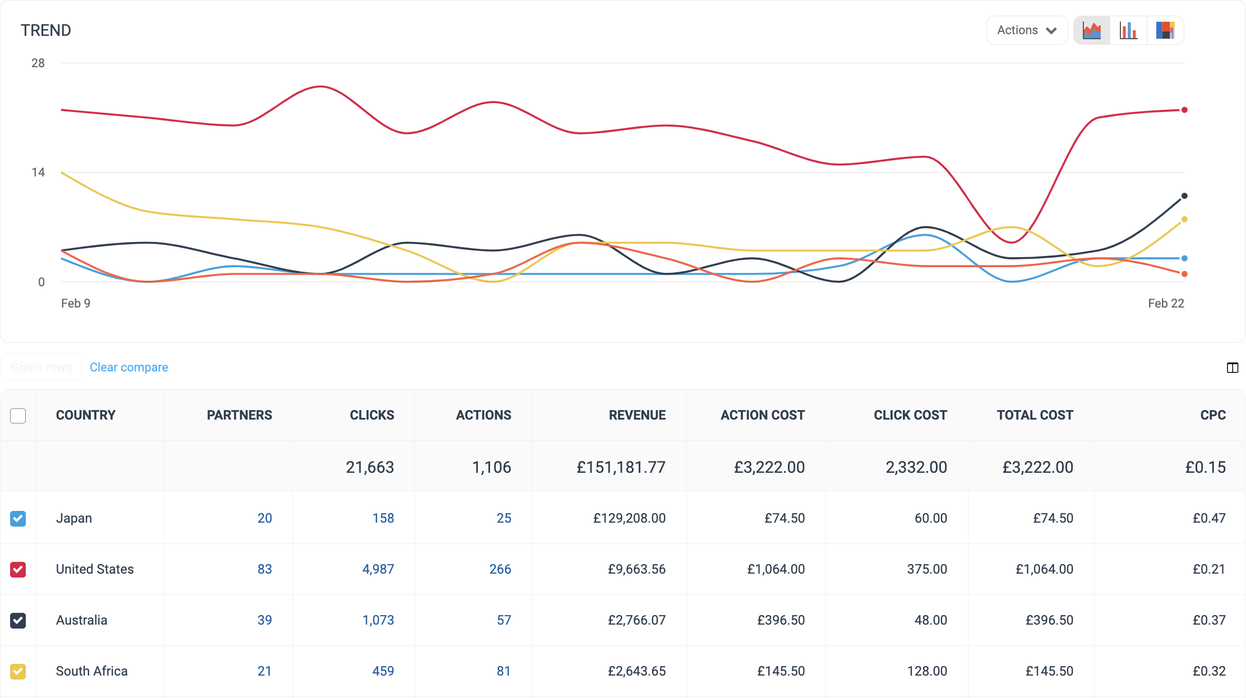Screen dimensions: 1246x698
Task: Open United States clicks value 4,987
Action: [378, 569]
